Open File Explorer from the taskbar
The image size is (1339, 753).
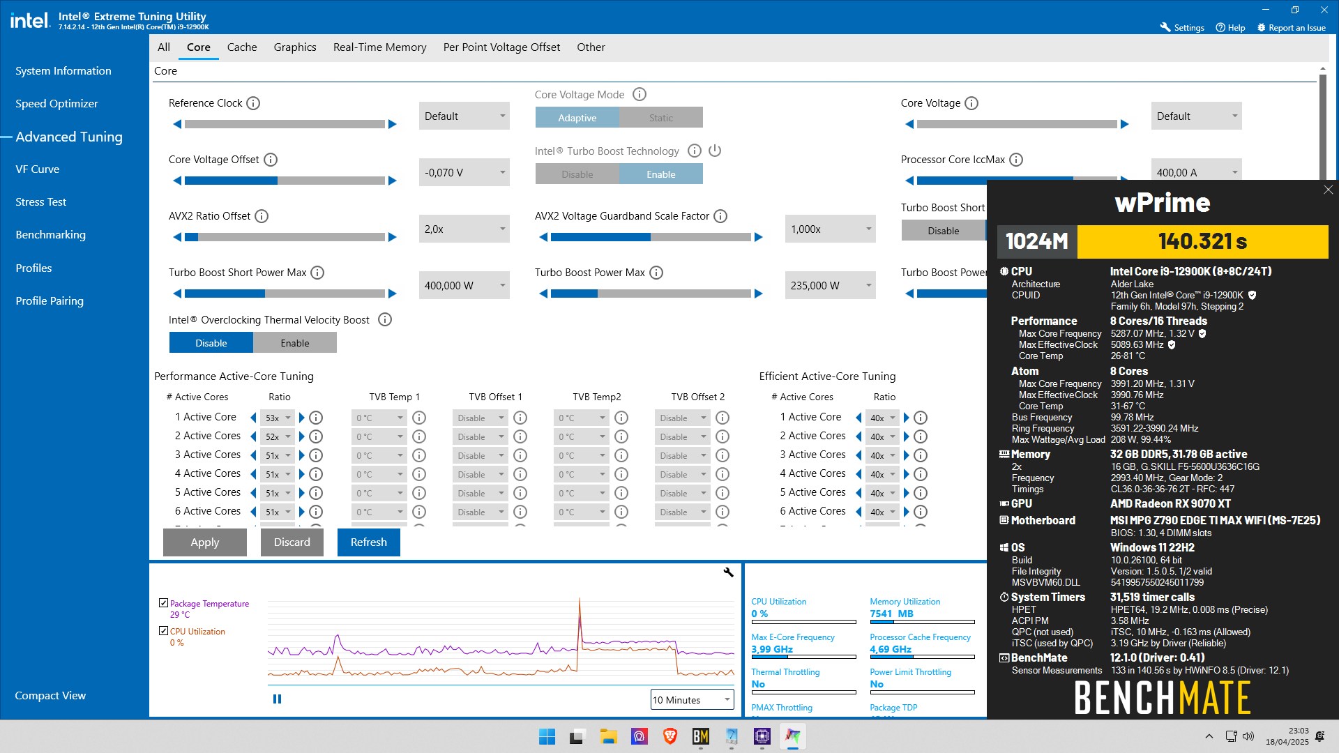click(x=608, y=736)
